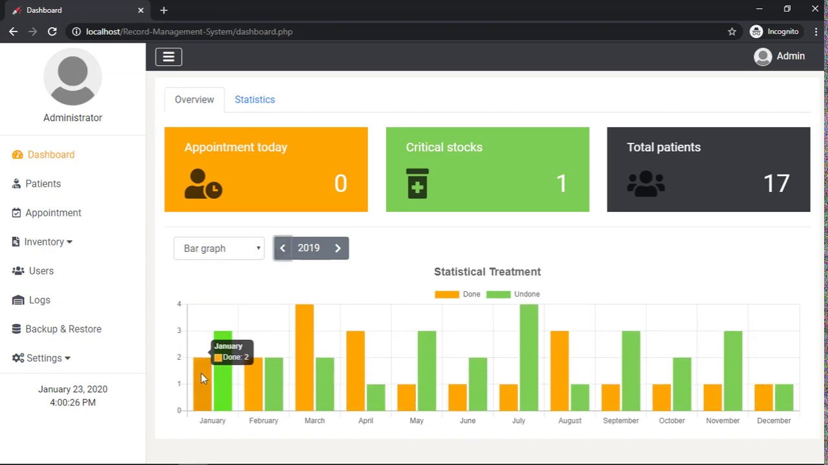Screen dimensions: 828x465
Task: Click the medicine bottle icon on Critical stocks
Action: click(417, 183)
